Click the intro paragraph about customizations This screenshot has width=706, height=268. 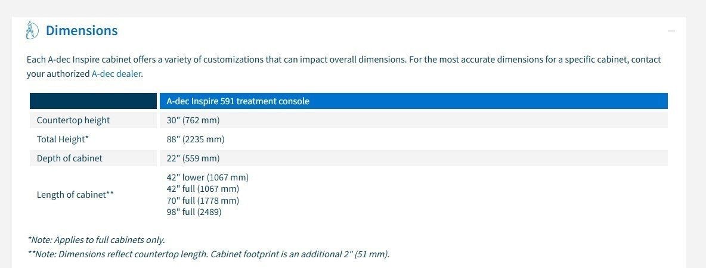click(343, 60)
